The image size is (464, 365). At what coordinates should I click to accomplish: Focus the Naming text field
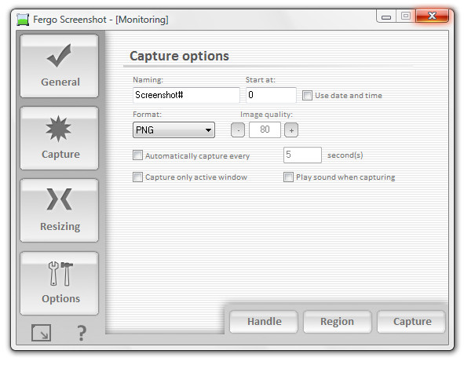[x=186, y=95]
